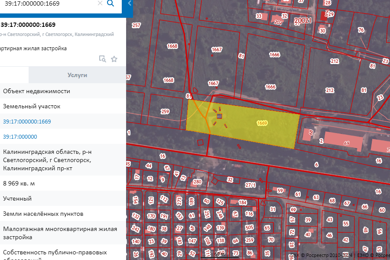Click the magnifier search icon
Image resolution: width=390 pixels, height=260 pixels.
[110, 3]
